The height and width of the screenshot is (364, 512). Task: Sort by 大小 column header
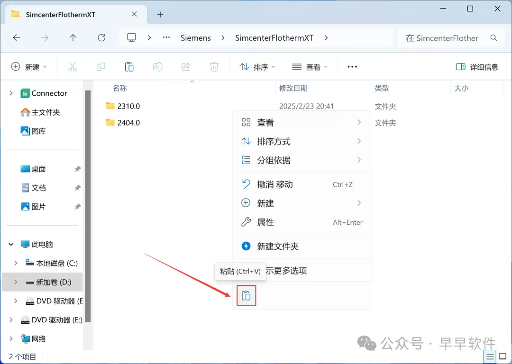[x=461, y=88]
